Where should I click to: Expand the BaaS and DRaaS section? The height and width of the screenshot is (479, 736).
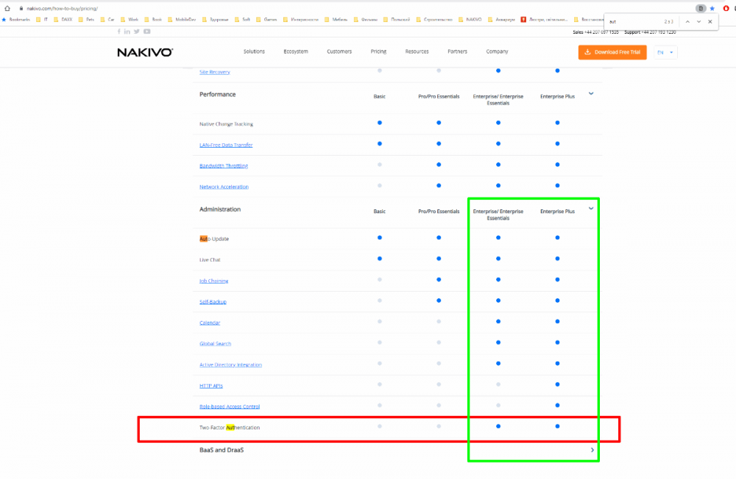[592, 450]
